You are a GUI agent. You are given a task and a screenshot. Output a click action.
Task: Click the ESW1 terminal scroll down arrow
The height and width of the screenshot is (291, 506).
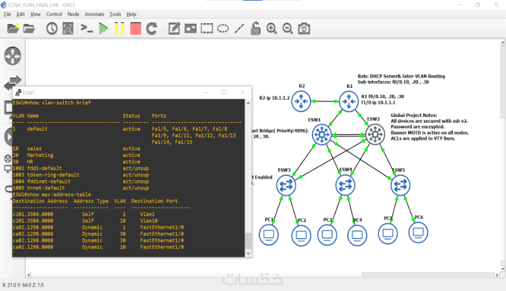(x=248, y=253)
